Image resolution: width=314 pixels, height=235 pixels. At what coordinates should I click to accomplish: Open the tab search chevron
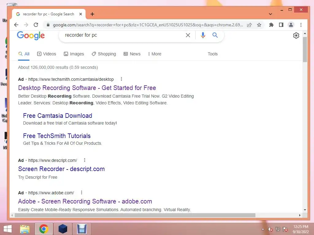[x=270, y=14]
